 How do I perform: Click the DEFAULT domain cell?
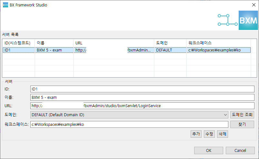170,50
